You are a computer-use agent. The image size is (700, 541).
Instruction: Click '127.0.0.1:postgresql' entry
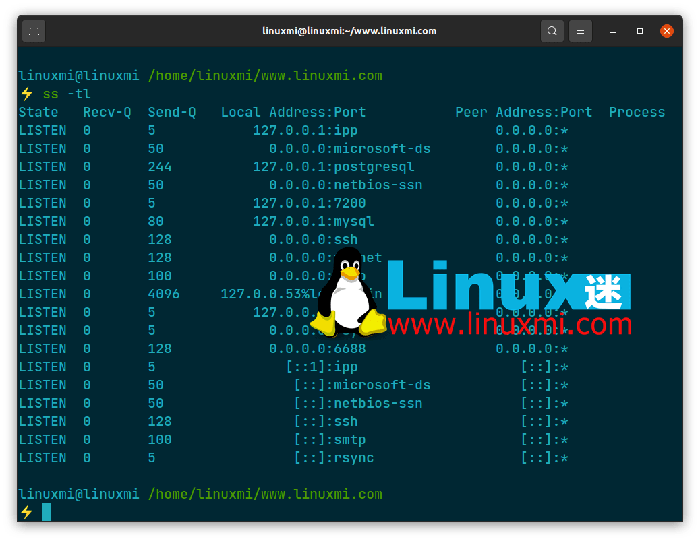(334, 167)
